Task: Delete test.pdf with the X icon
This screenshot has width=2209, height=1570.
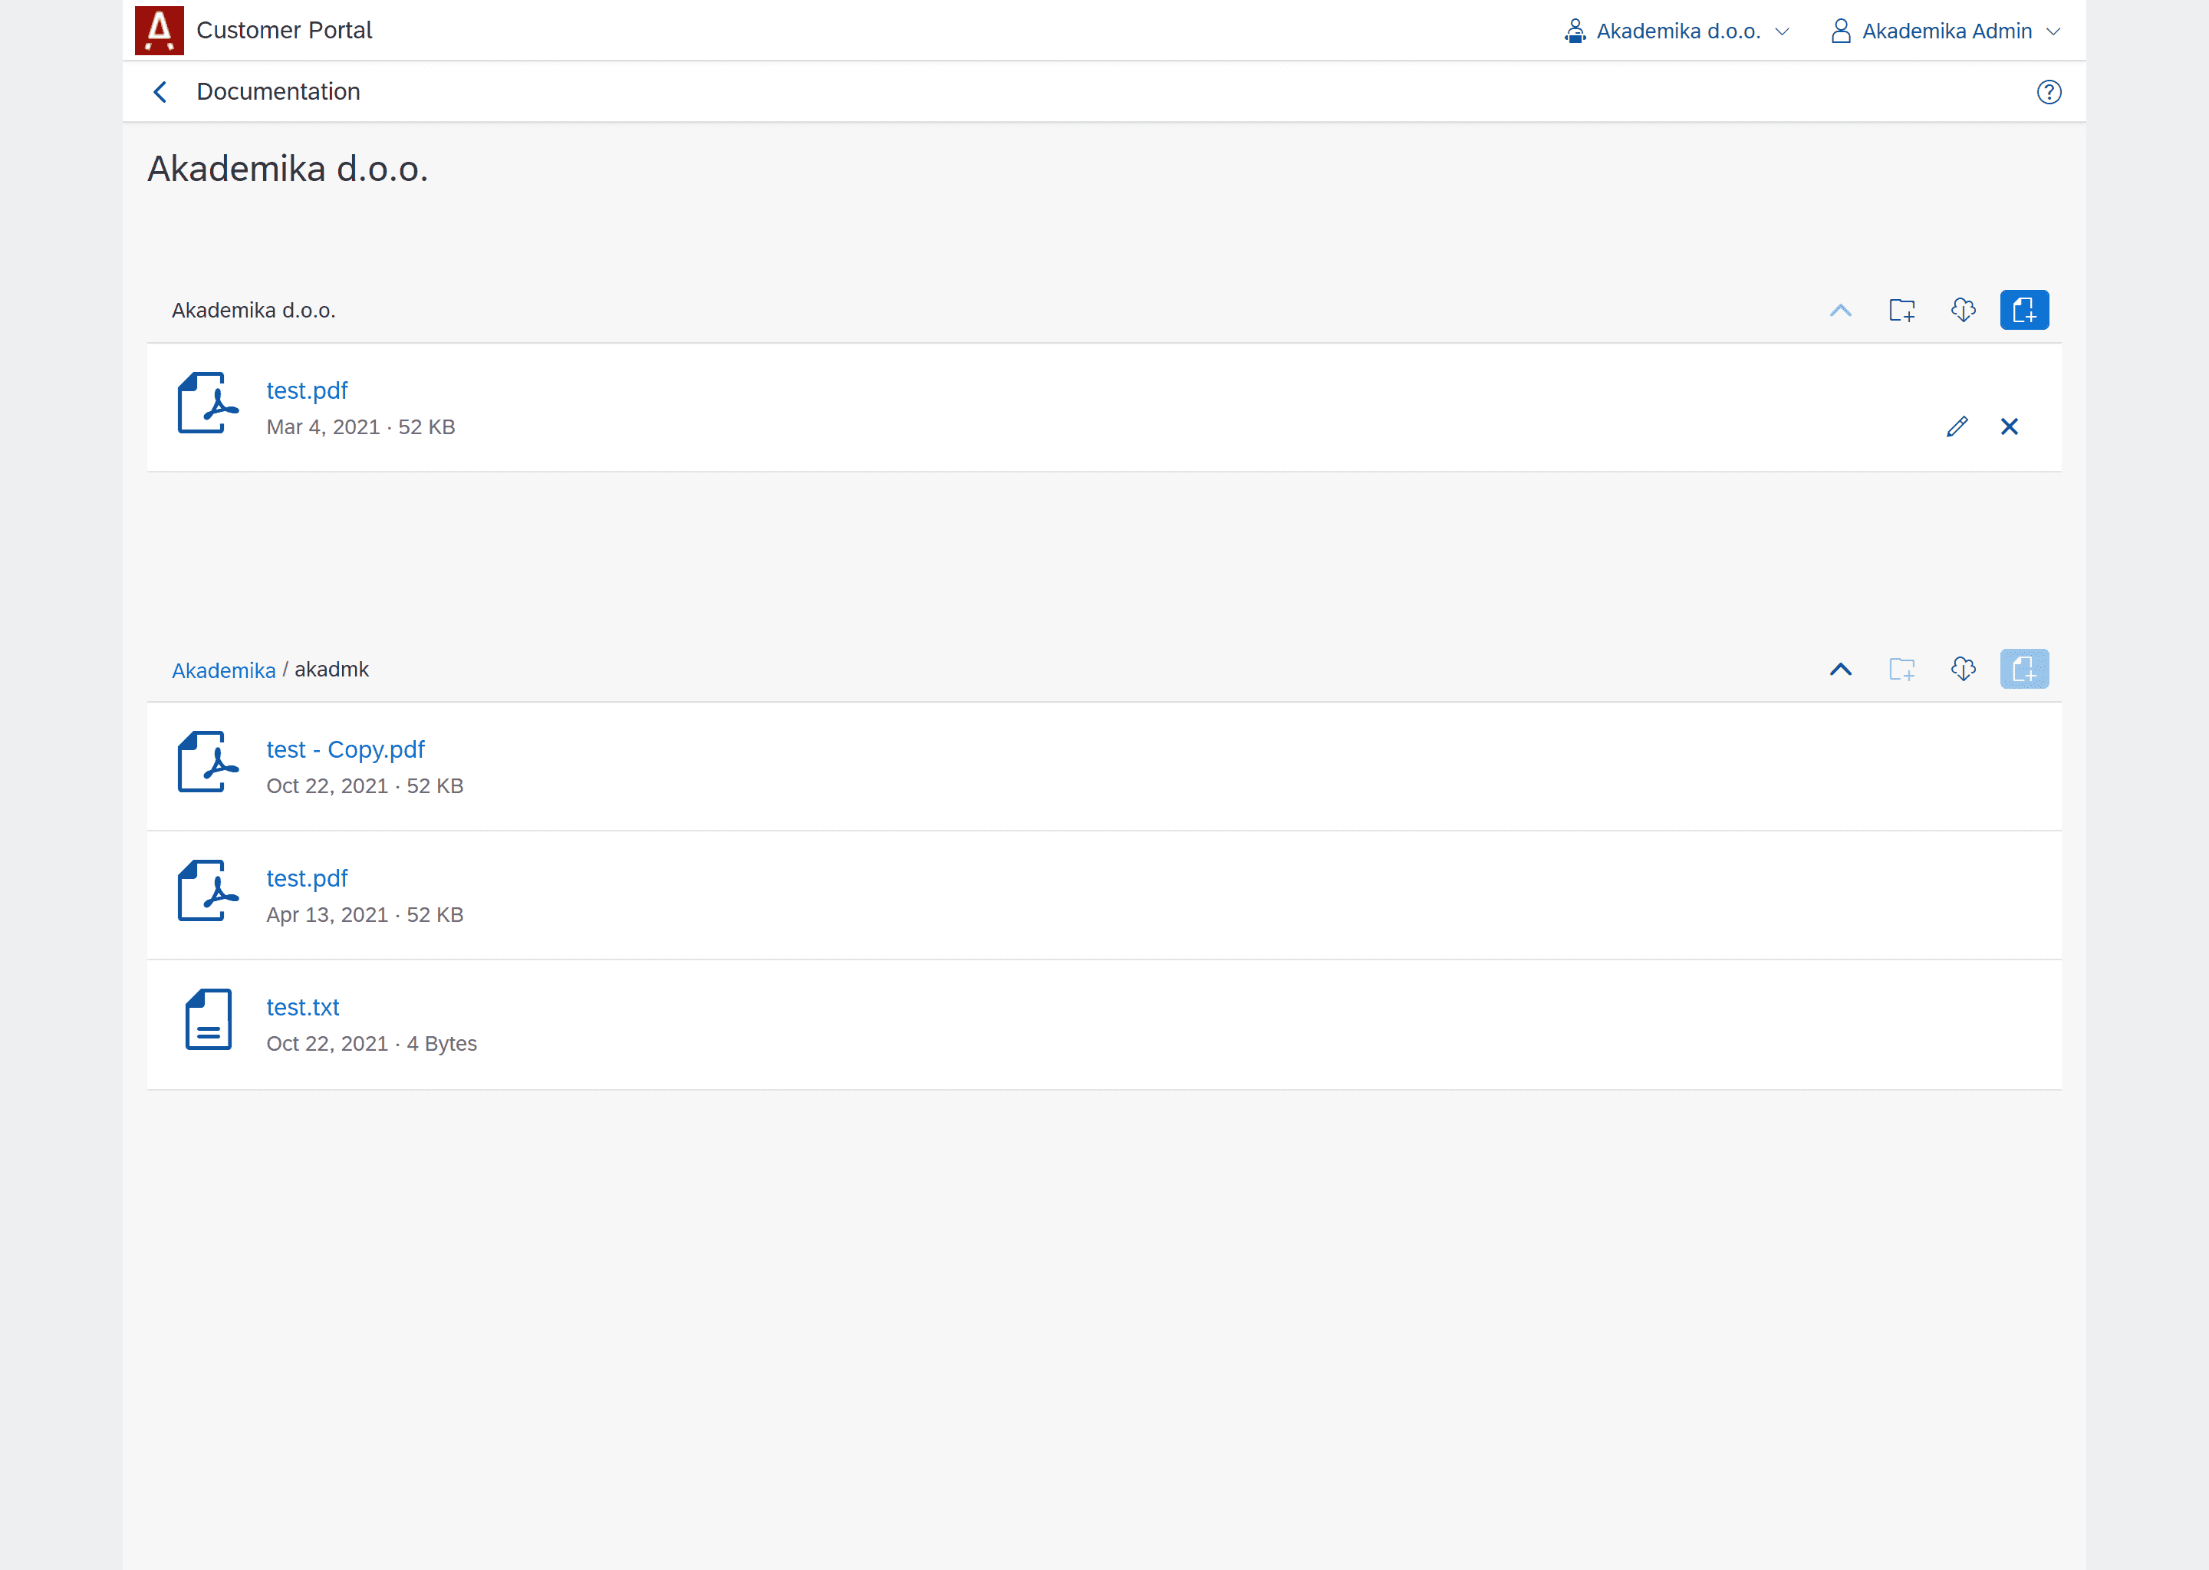Action: (x=2009, y=426)
